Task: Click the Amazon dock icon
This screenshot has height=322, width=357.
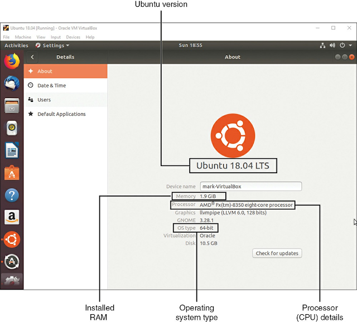Action: [x=12, y=217]
